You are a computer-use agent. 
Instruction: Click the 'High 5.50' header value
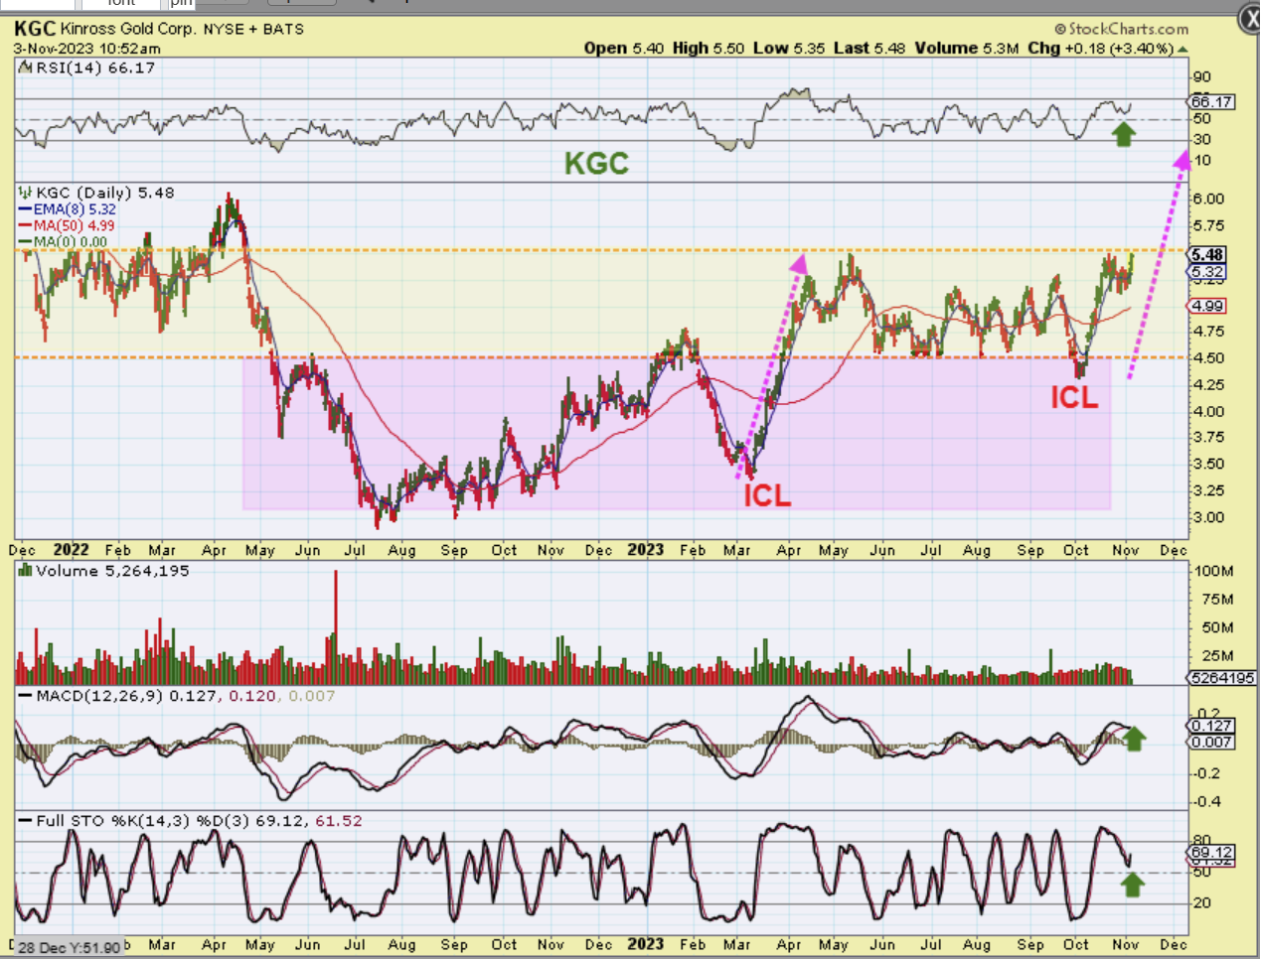pyautogui.click(x=708, y=48)
